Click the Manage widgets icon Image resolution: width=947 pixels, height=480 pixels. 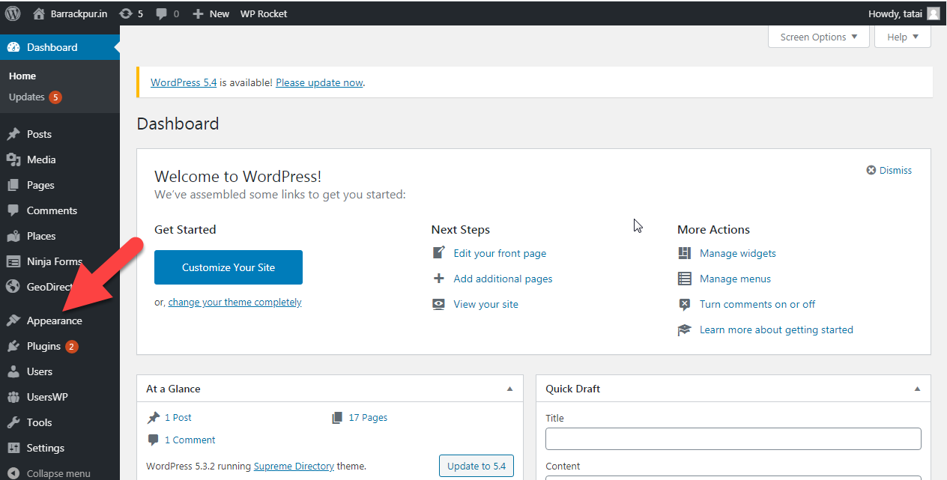click(x=684, y=253)
